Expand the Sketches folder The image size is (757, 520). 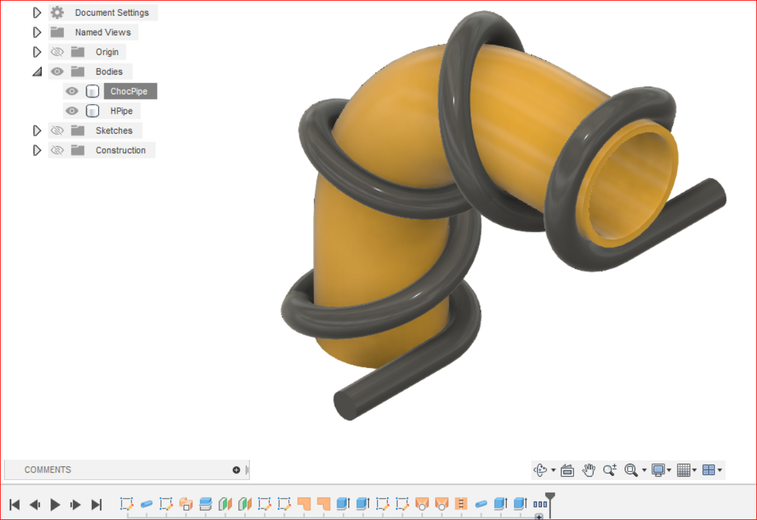pyautogui.click(x=37, y=130)
